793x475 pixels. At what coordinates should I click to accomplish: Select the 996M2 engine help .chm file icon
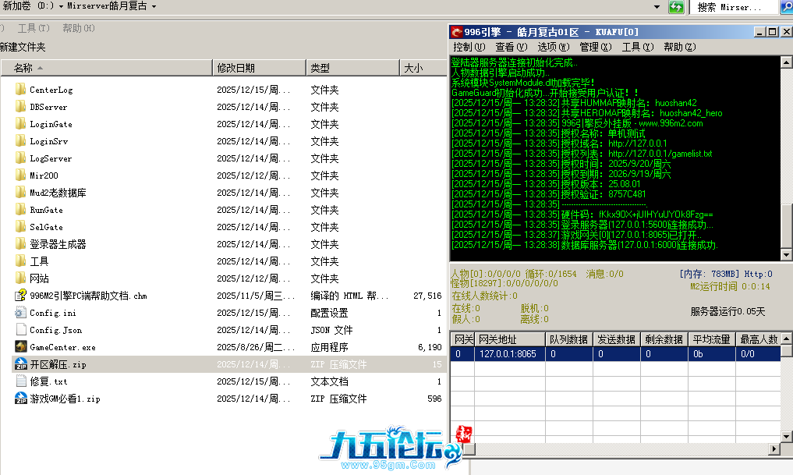tap(21, 296)
